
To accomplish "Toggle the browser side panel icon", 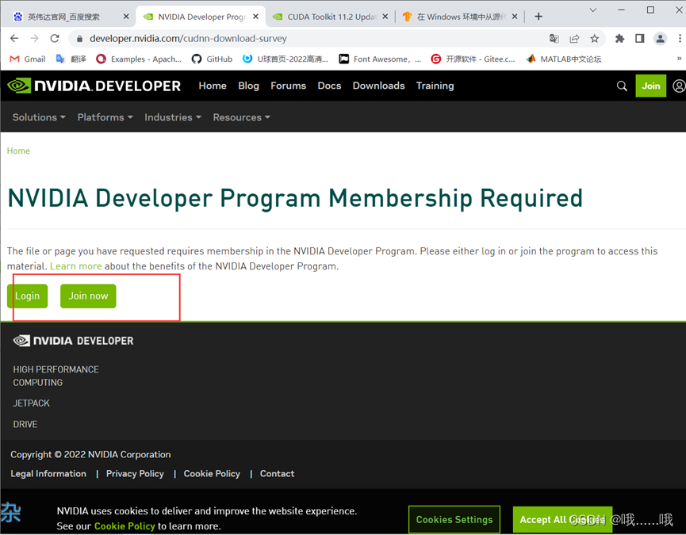I will (640, 39).
